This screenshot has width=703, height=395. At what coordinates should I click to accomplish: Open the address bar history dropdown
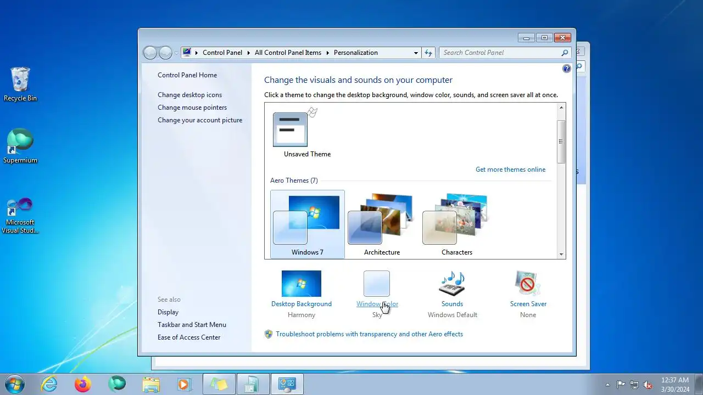point(416,53)
